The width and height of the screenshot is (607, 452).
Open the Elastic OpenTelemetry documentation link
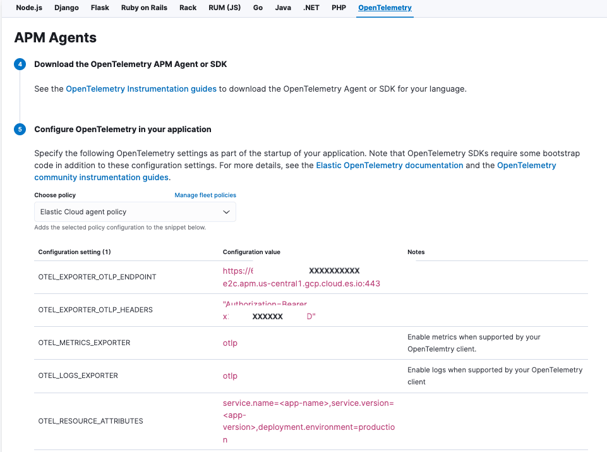point(390,165)
